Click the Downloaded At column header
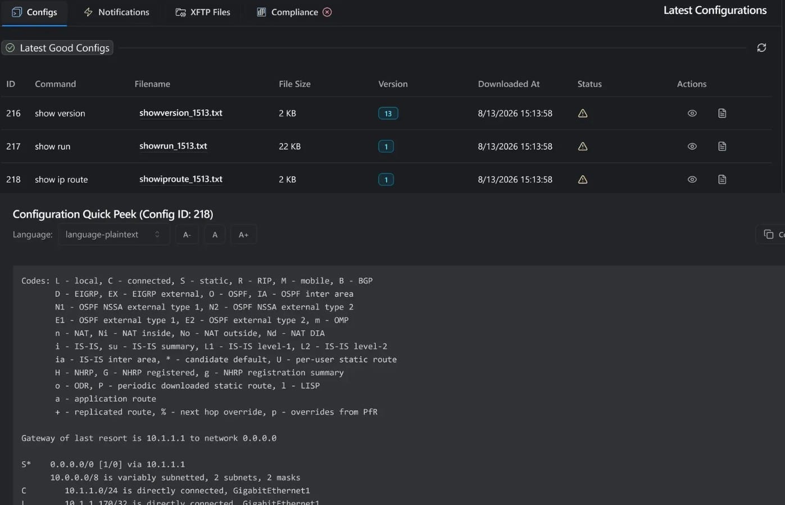Viewport: 785px width, 505px height. (x=509, y=84)
